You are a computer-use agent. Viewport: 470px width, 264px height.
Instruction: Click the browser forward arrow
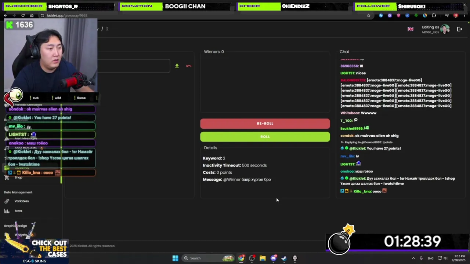tap(14, 15)
